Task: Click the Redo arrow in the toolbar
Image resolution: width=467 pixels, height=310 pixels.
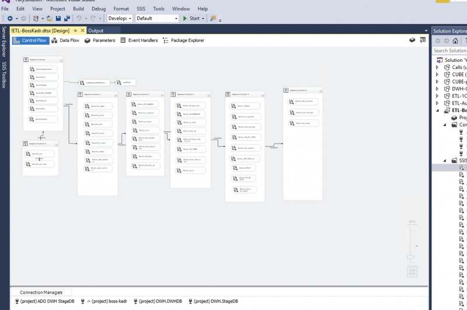Action: 93,19
